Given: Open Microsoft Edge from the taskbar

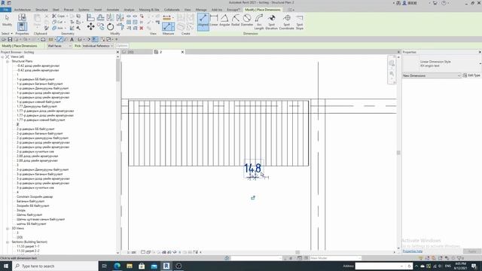Looking at the screenshot, I should tap(117, 266).
